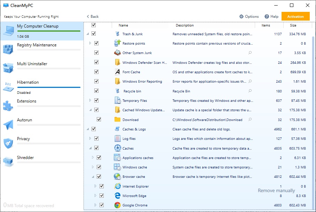Click the My Computer Cleanup green progress bar
Screen dimensions: 316x212
[49, 31]
